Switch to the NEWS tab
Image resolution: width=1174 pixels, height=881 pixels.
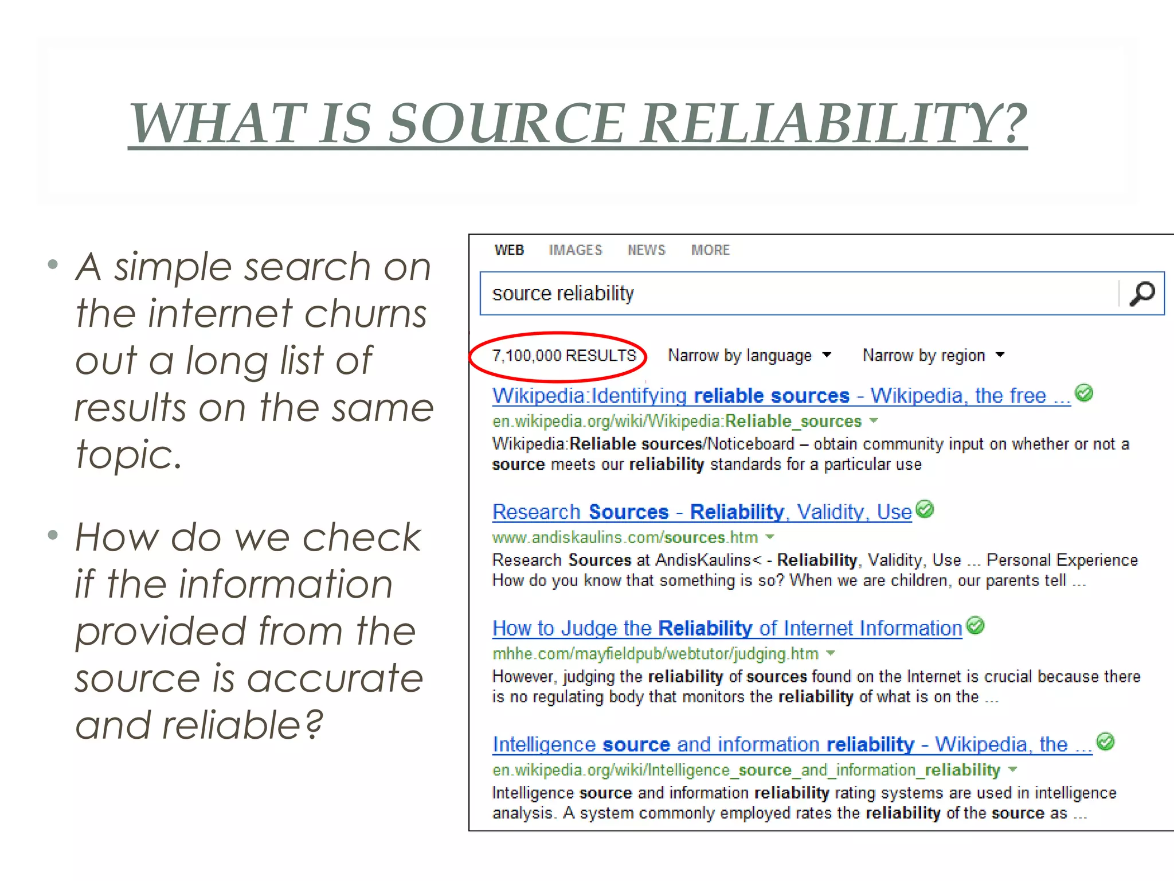[647, 250]
